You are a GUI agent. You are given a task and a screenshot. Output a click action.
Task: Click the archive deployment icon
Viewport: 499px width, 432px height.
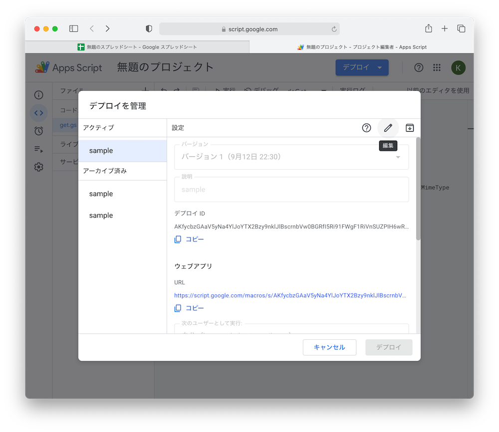pos(410,128)
